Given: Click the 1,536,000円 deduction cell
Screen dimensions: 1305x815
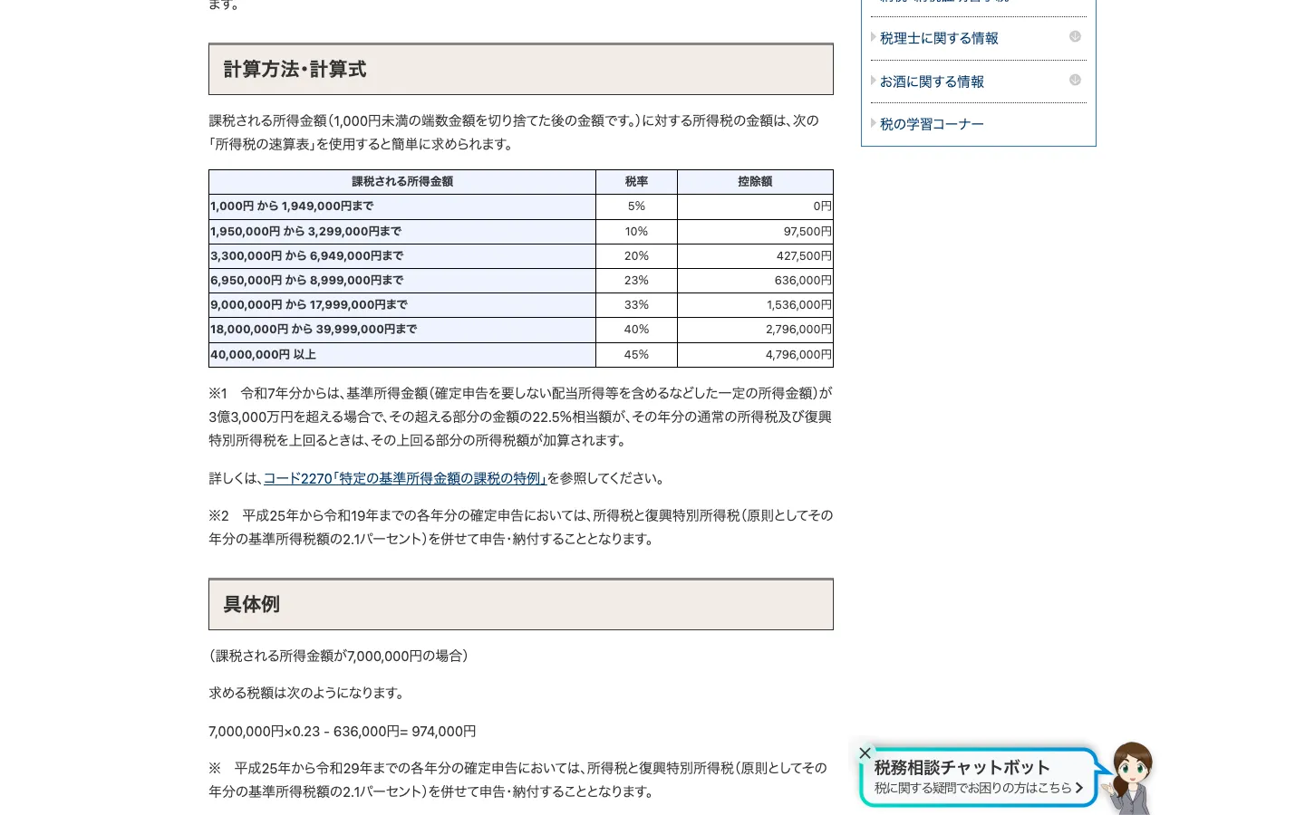Looking at the screenshot, I should pyautogui.click(x=755, y=305).
